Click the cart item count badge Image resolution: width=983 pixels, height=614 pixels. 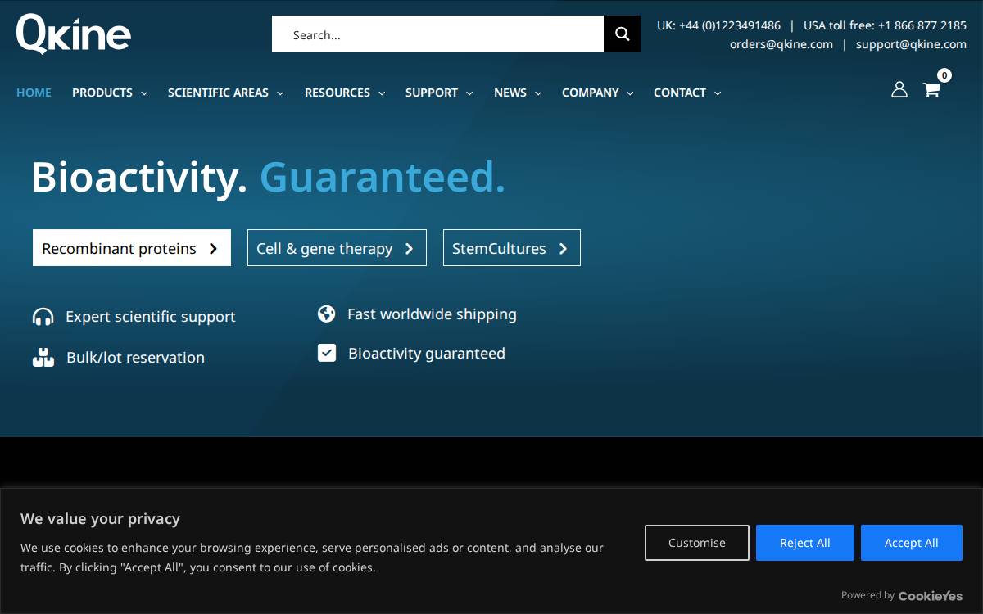pos(944,75)
